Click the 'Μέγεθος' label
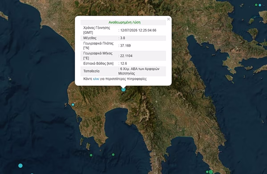 [x=90, y=38]
